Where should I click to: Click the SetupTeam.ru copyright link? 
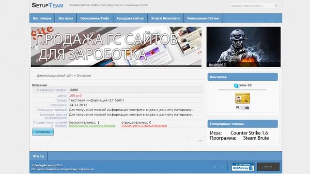pyautogui.click(x=45, y=165)
